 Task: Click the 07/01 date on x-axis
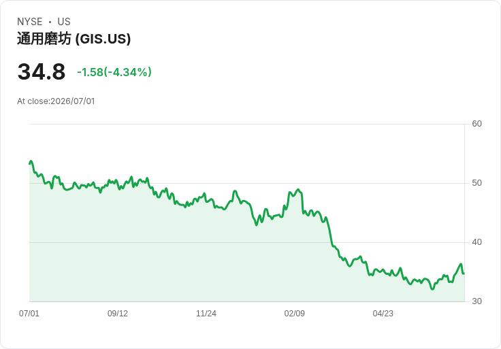[x=29, y=313]
